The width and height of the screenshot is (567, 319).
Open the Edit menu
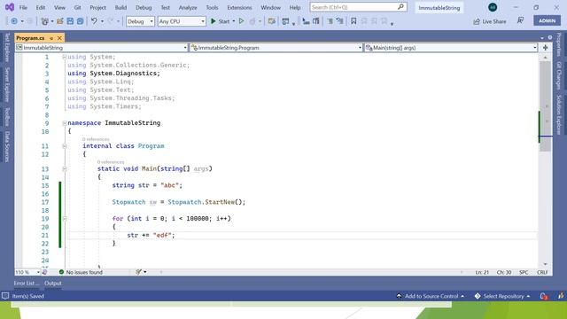[x=41, y=7]
